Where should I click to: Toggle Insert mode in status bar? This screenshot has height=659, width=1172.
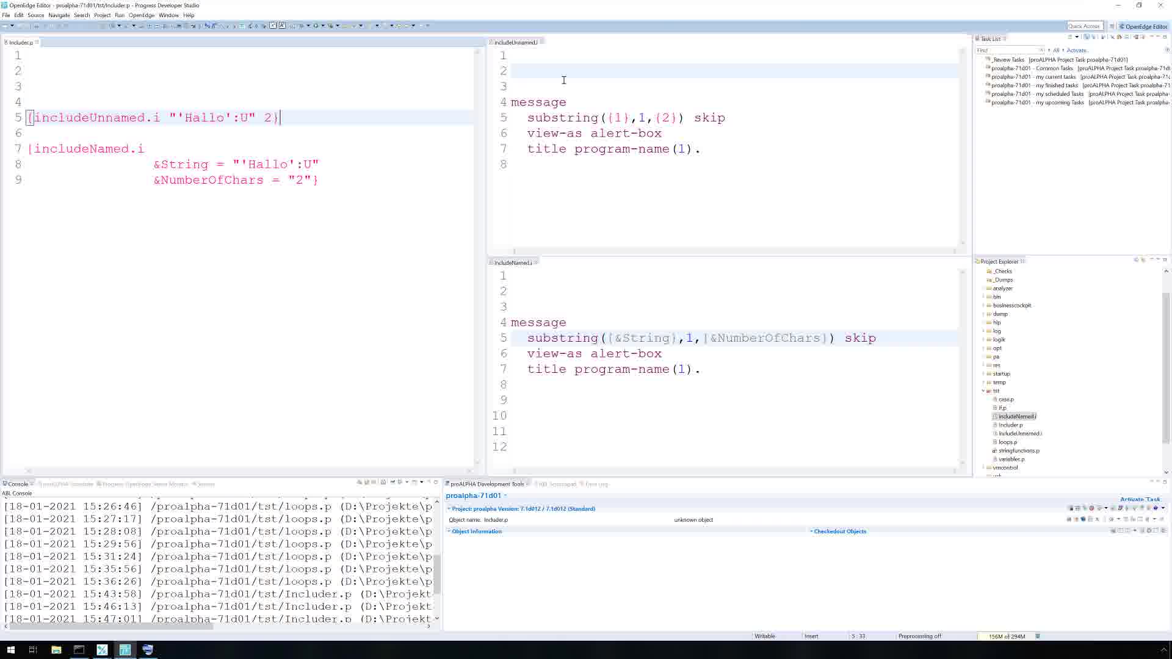pos(811,636)
